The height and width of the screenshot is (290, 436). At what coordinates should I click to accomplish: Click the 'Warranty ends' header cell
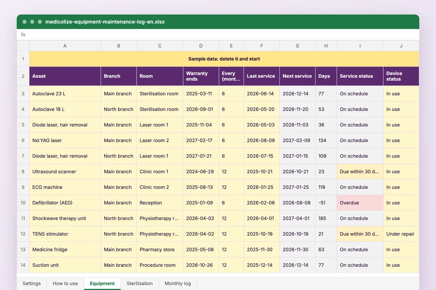pyautogui.click(x=201, y=76)
